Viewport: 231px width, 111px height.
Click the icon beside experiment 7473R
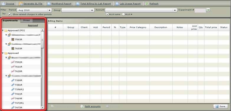(13, 108)
